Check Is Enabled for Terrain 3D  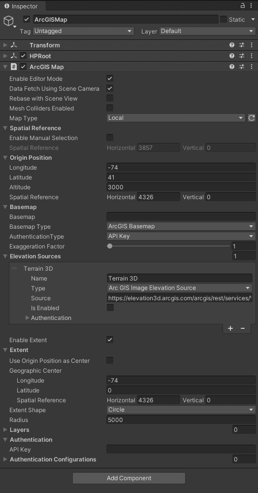click(110, 308)
